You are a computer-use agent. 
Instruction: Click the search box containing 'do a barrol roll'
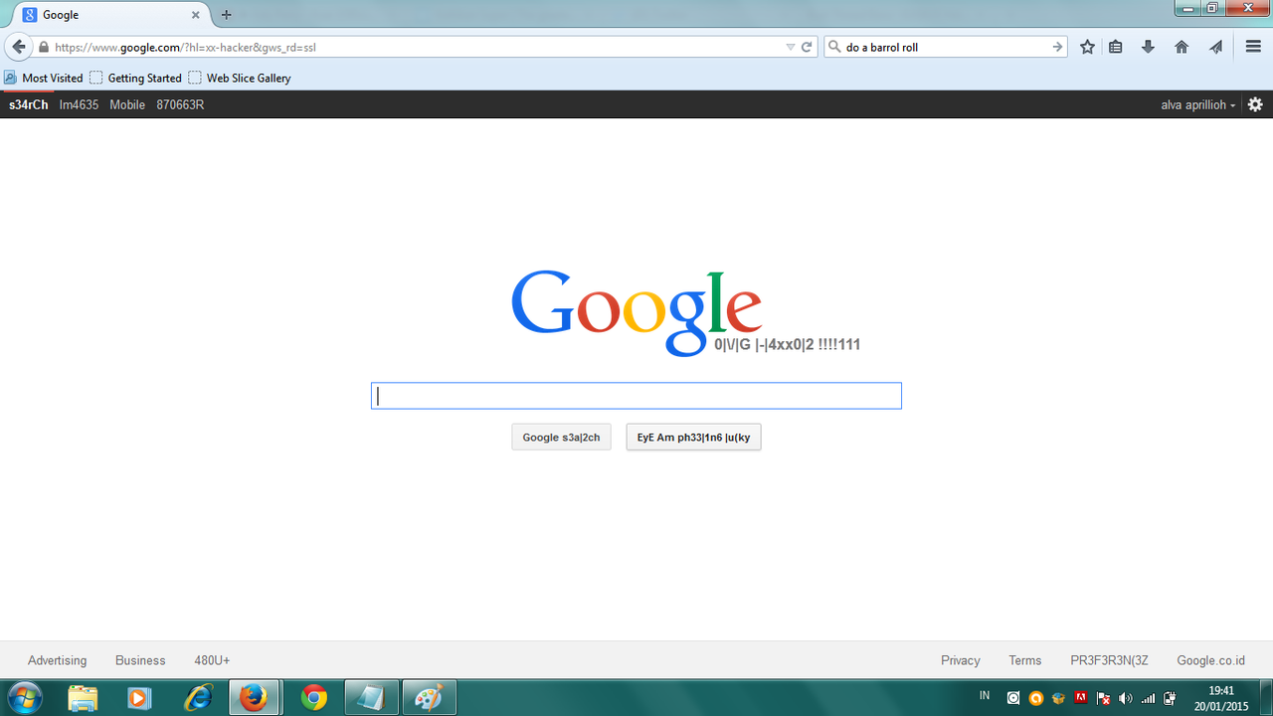click(x=945, y=47)
